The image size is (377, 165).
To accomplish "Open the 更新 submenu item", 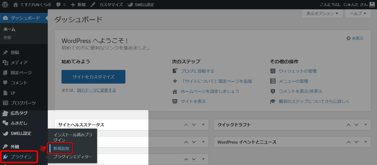I will pos(7,37).
